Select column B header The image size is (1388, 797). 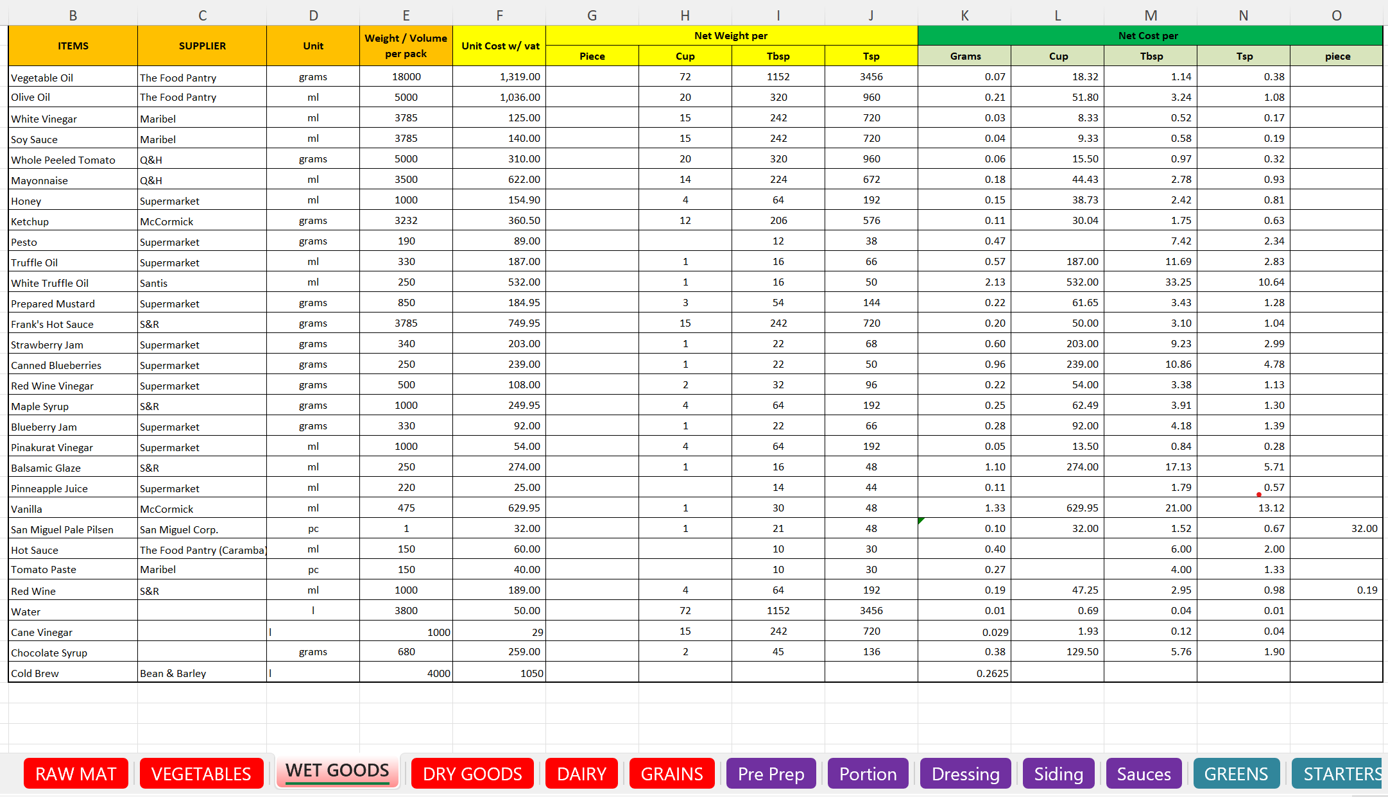73,15
